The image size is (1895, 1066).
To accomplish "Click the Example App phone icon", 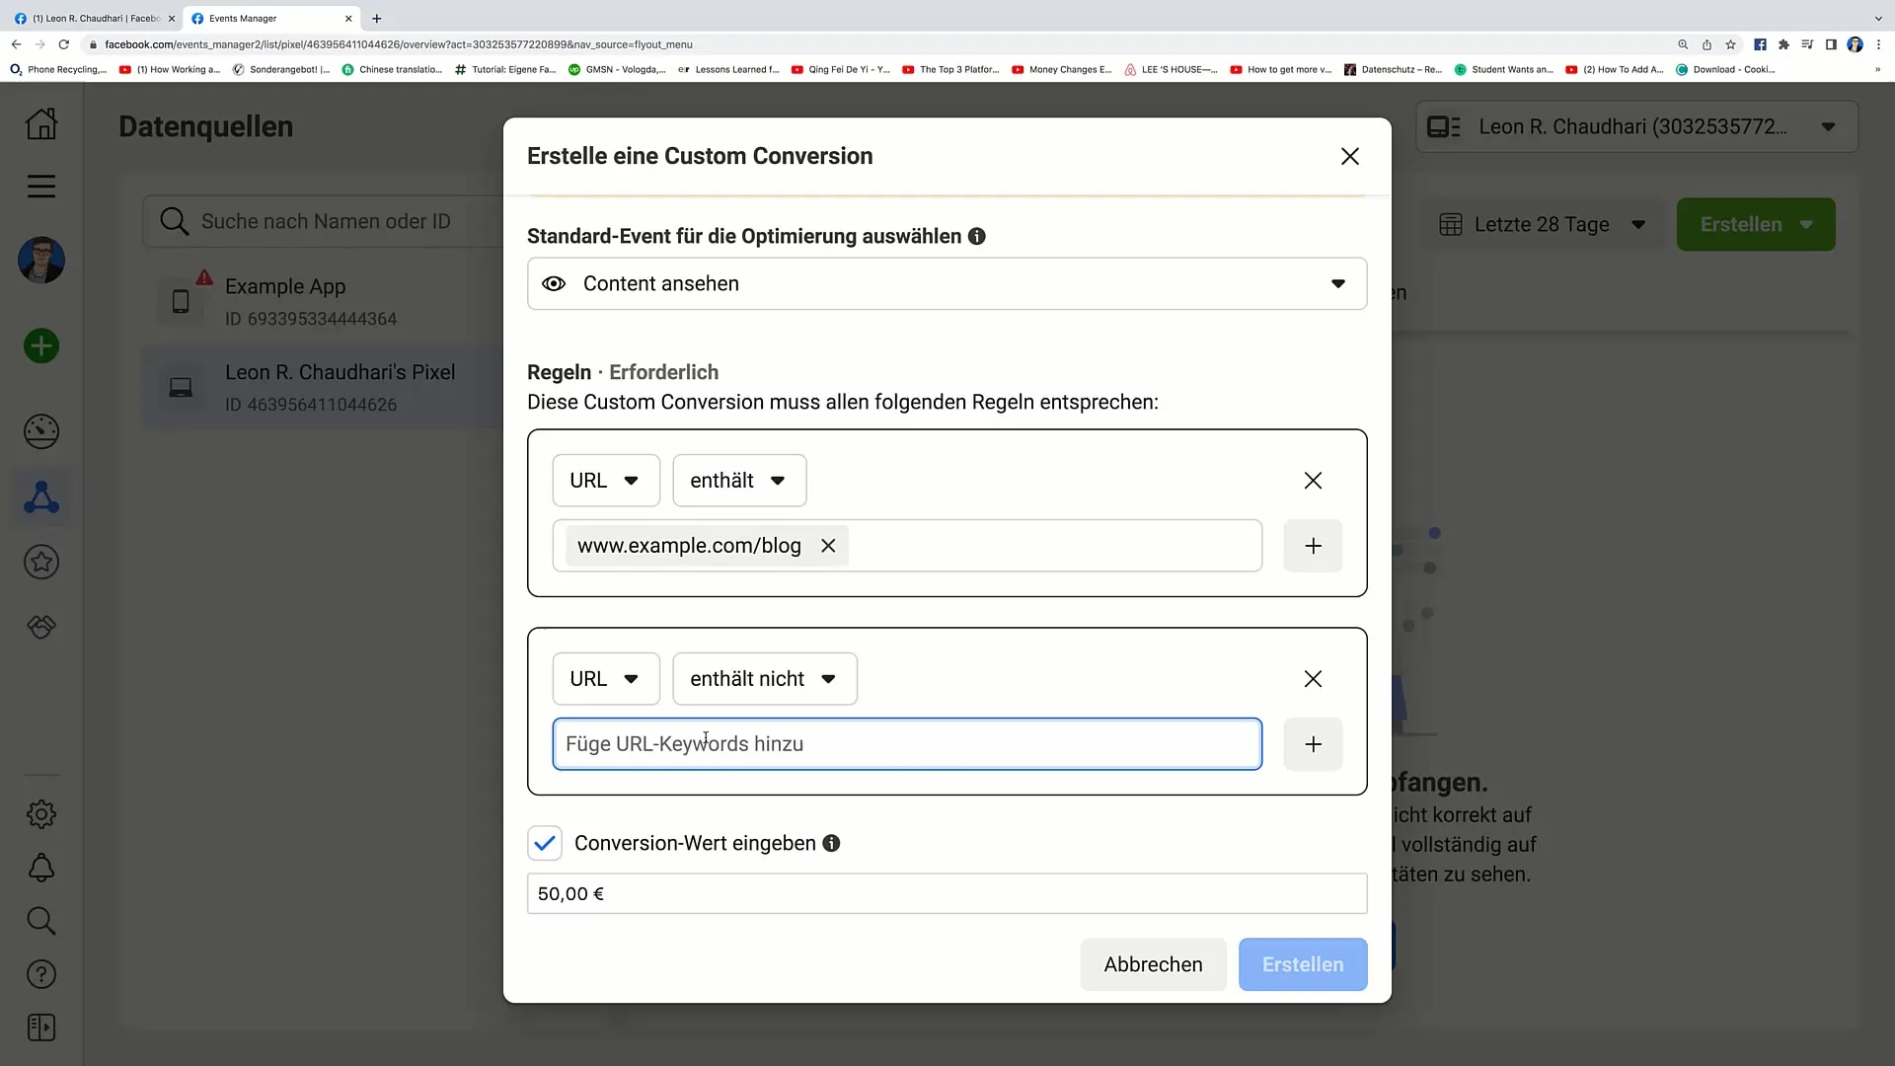I will [x=181, y=301].
